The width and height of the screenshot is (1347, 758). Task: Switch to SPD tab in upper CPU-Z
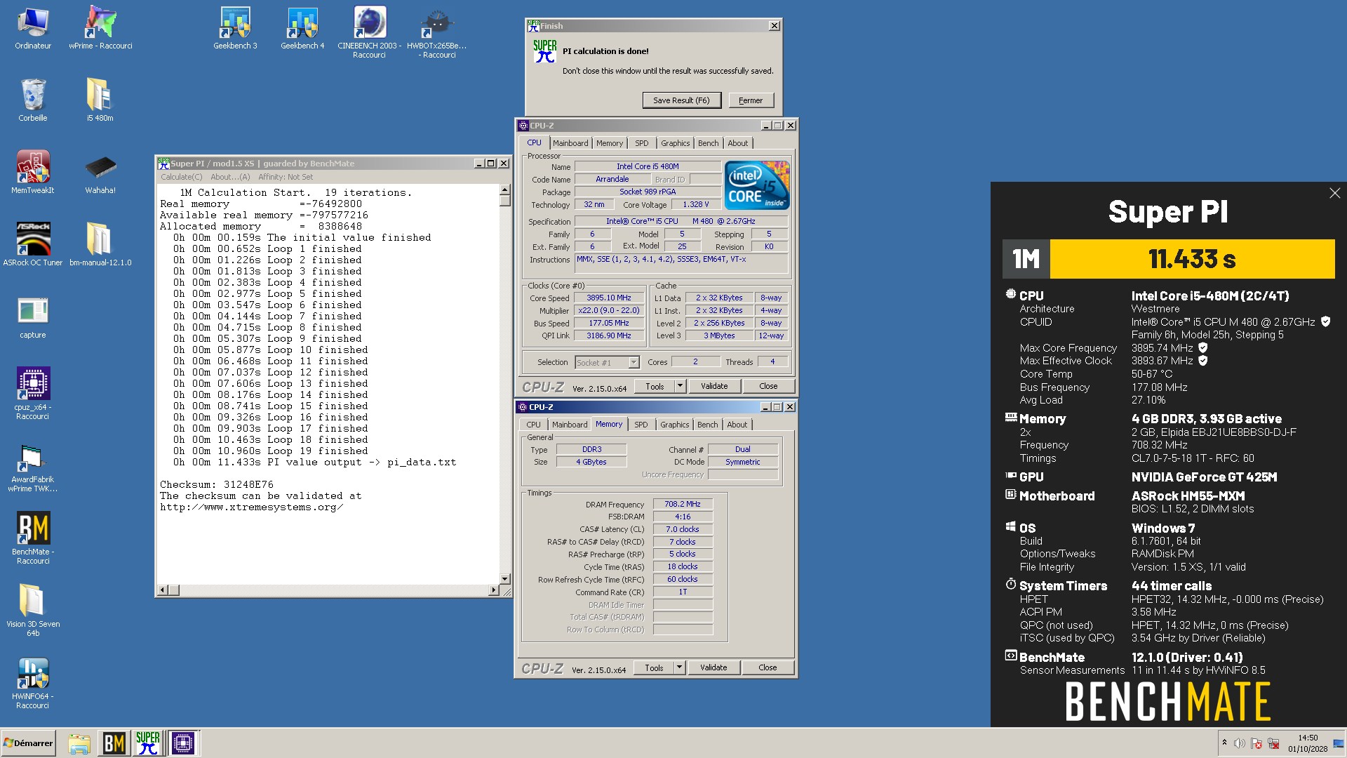pos(641,143)
